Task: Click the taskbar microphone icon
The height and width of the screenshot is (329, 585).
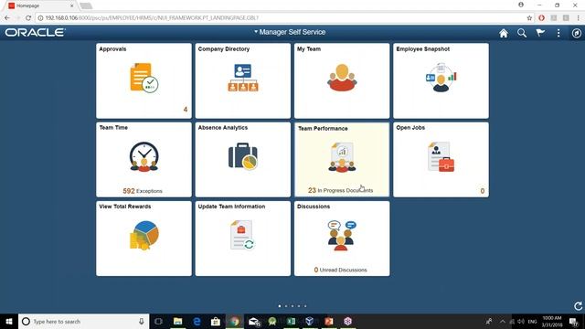Action: (142, 321)
